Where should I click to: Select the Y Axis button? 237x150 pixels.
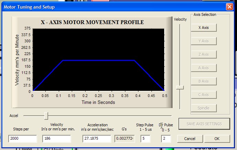[204, 41]
